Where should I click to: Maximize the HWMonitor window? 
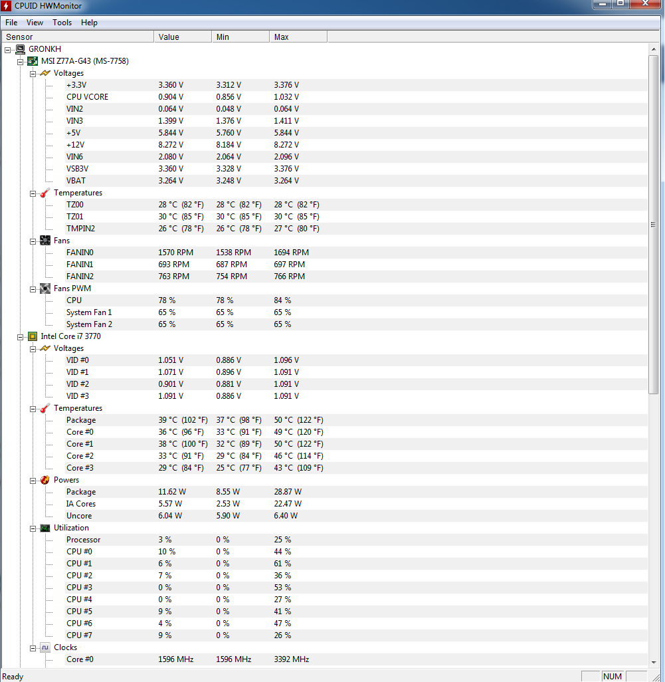point(620,4)
